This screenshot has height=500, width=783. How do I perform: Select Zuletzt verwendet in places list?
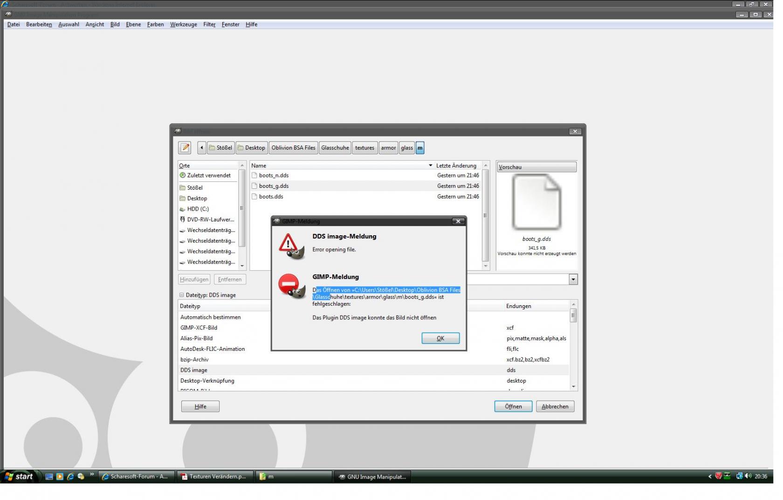click(208, 175)
